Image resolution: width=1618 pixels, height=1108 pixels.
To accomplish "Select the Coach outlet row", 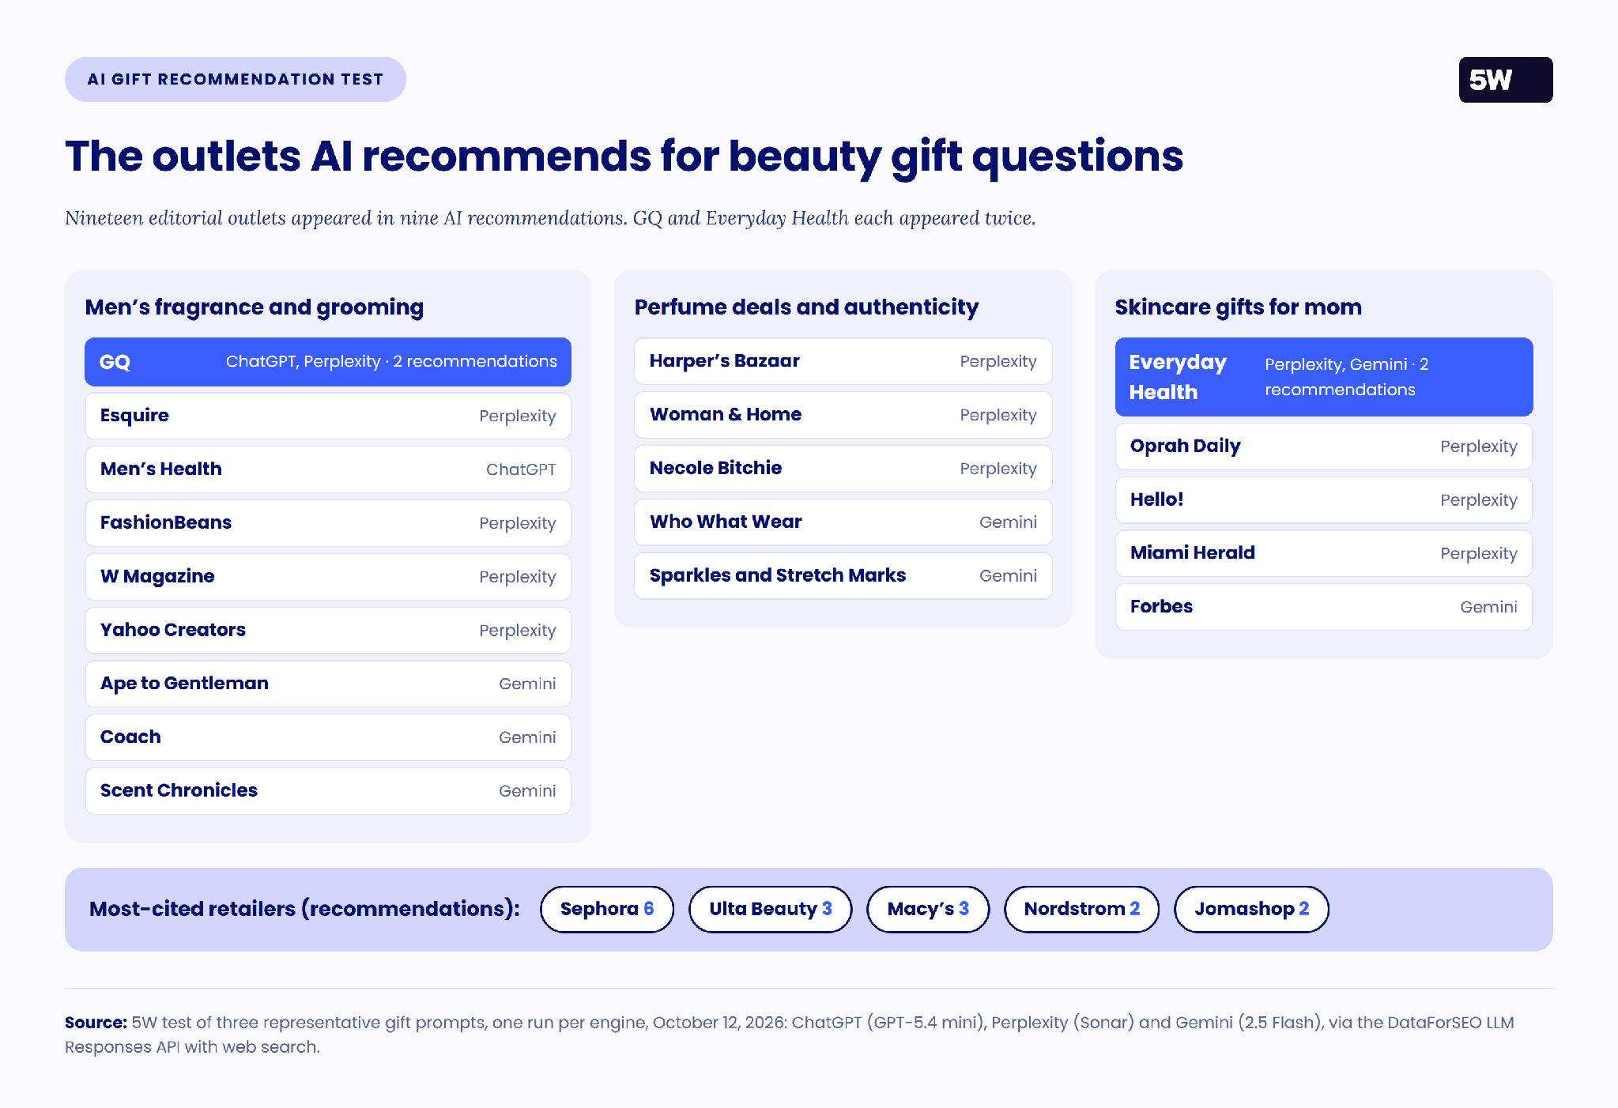I will [x=328, y=737].
